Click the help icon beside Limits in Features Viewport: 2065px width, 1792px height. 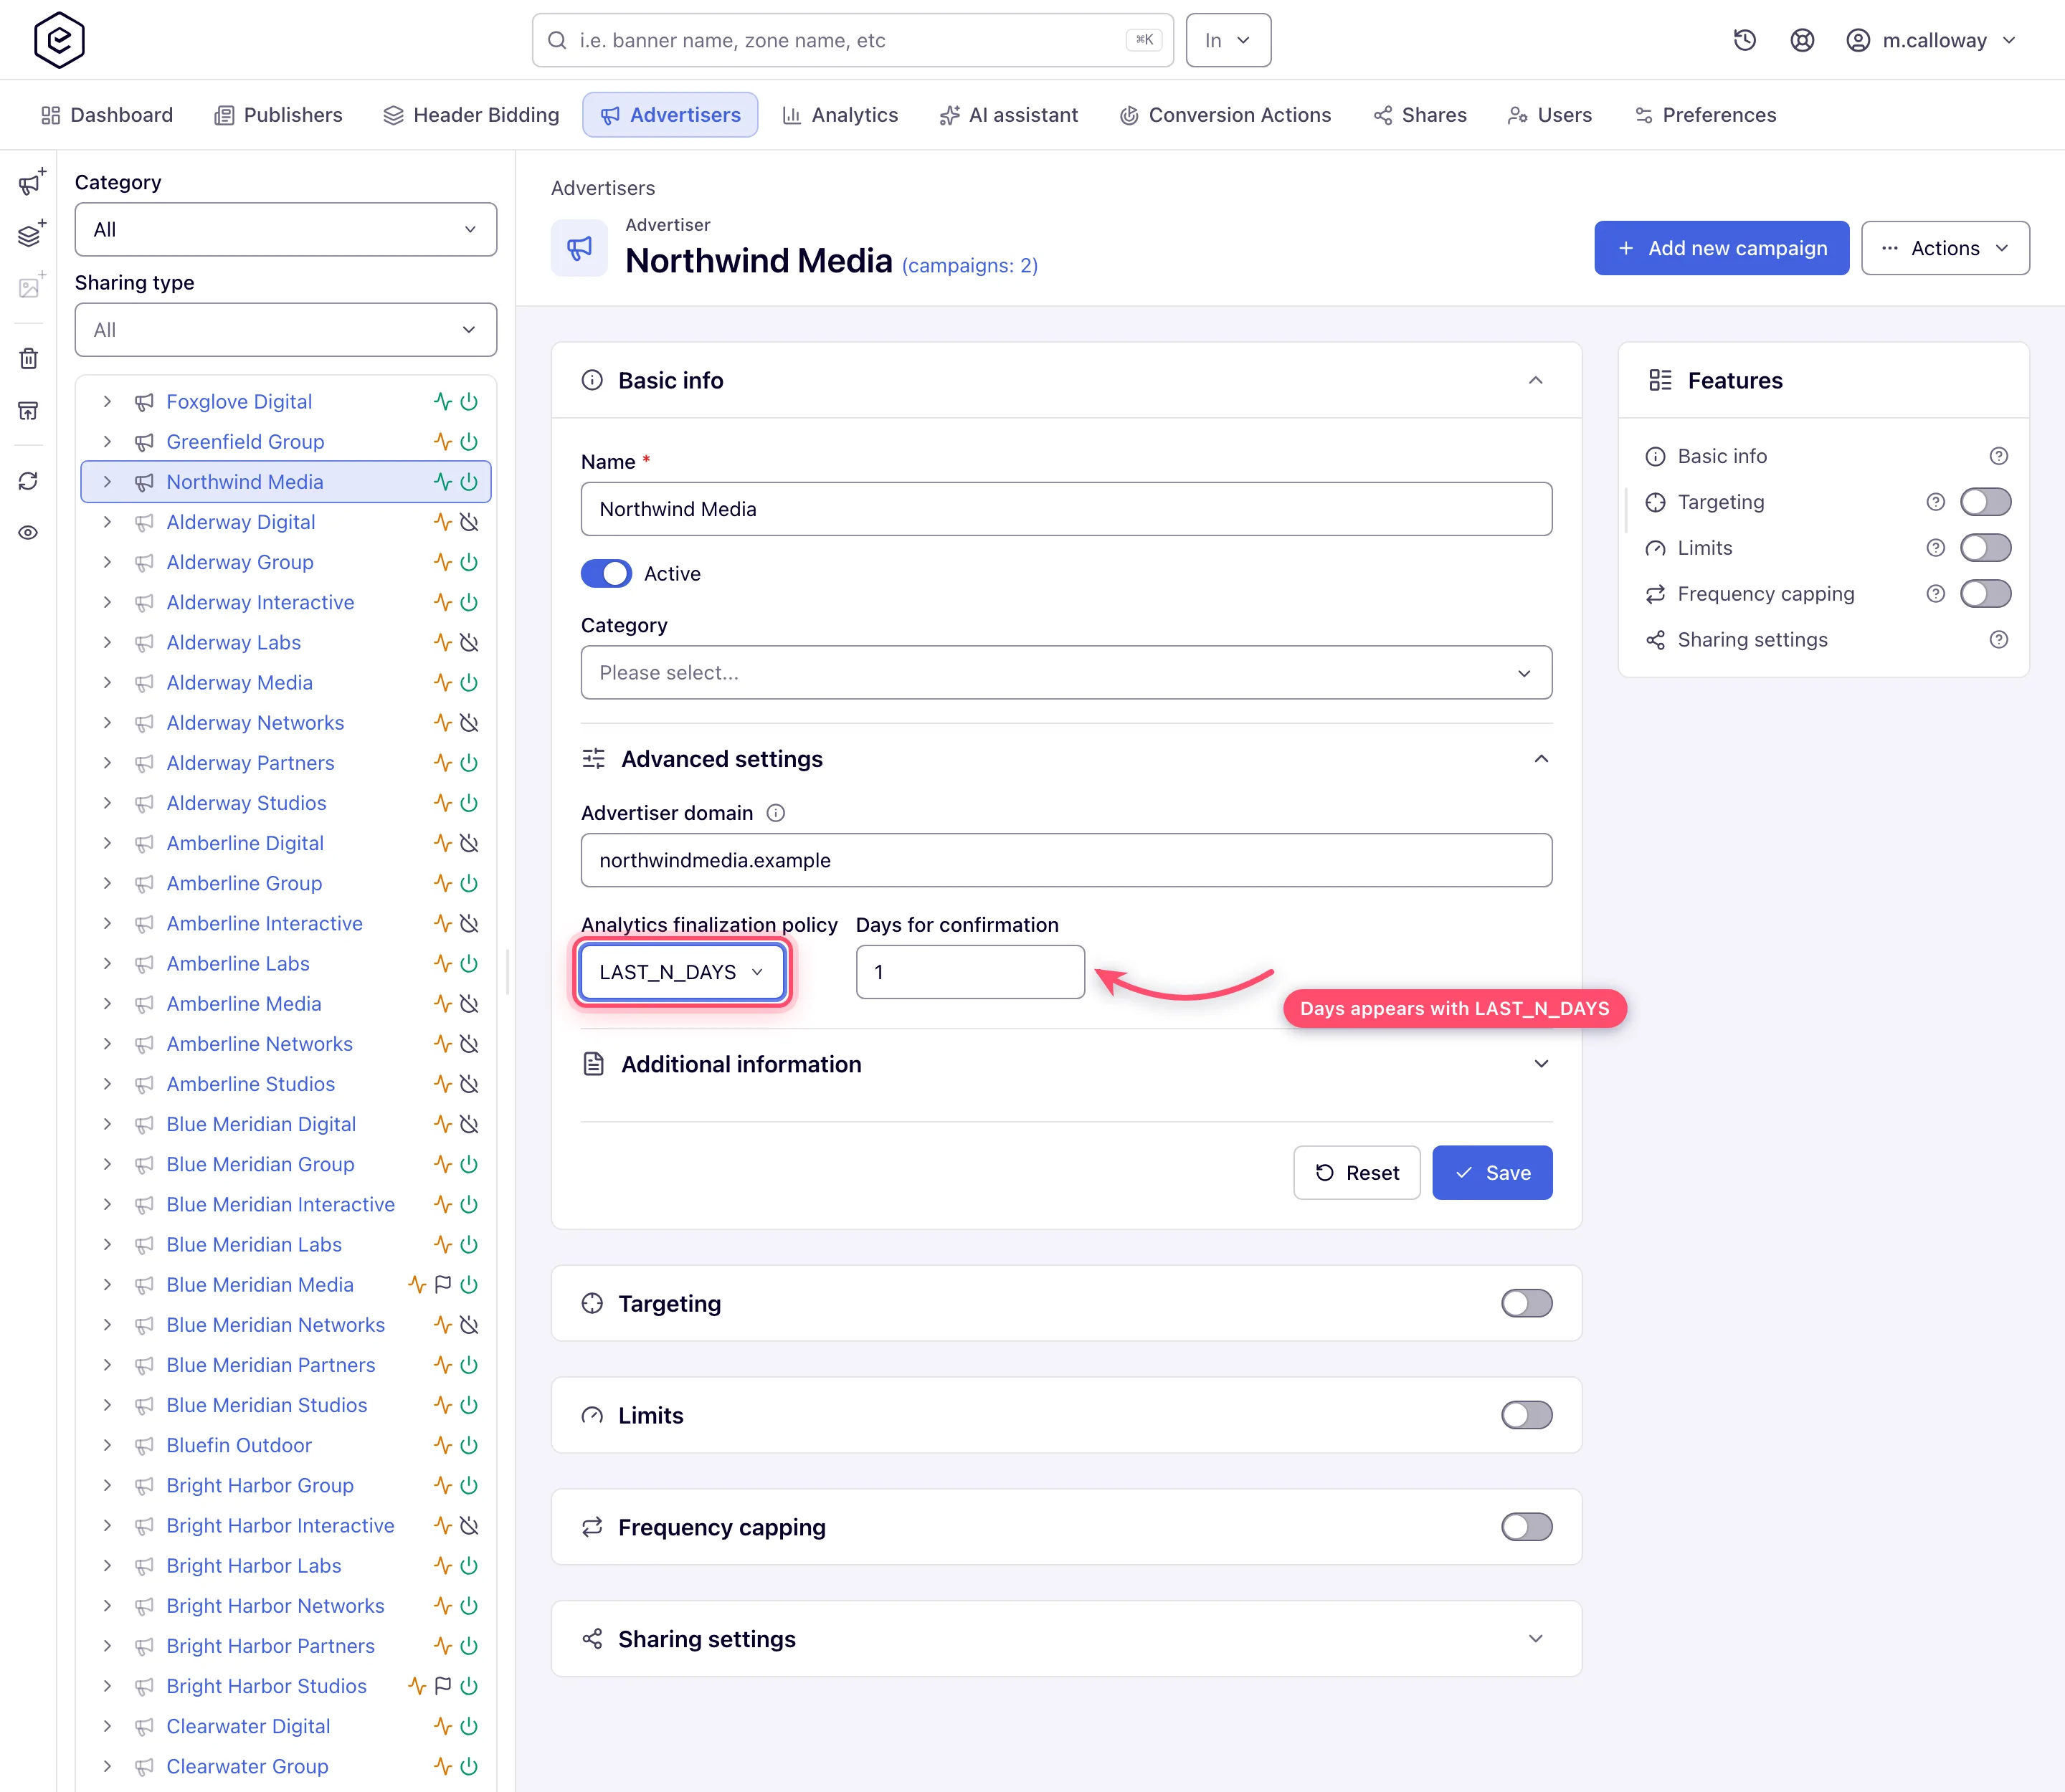tap(1936, 548)
